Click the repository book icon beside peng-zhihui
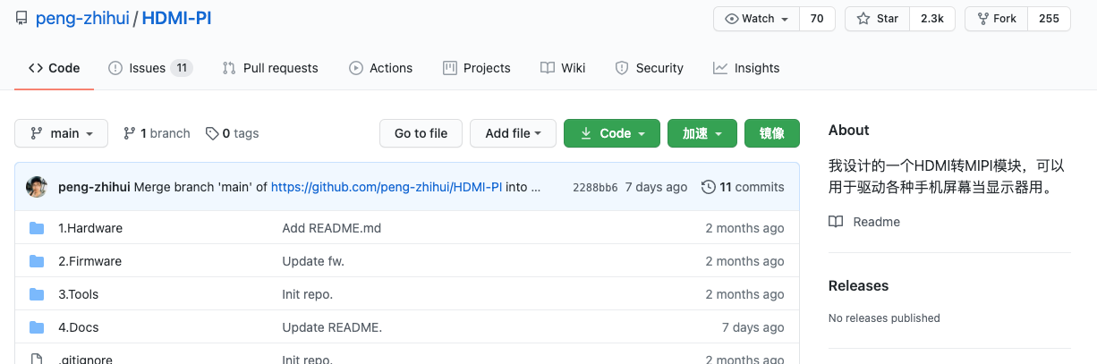 [x=21, y=19]
